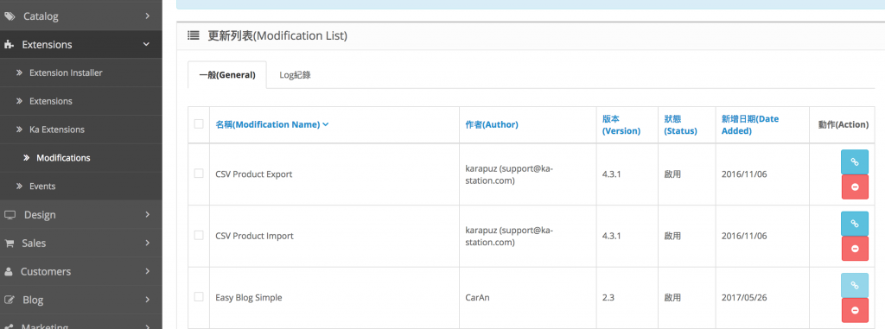Click 2016/11/06 date in CSV Product Import row
This screenshot has width=885, height=329.
click(744, 236)
